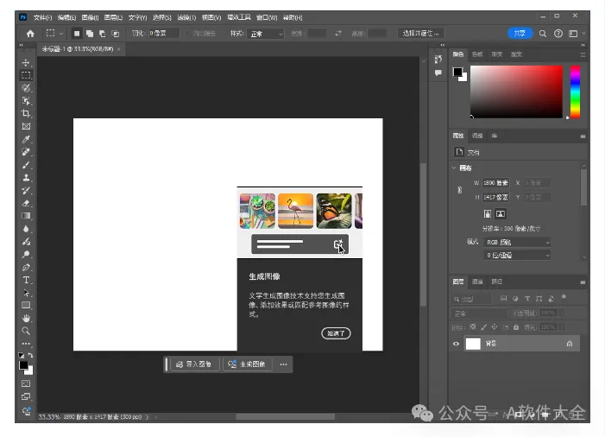Select the Dodge tool

pos(26,255)
